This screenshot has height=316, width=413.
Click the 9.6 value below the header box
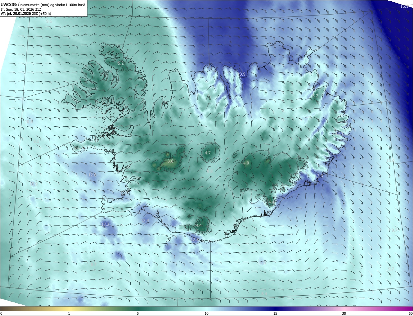click(49, 21)
